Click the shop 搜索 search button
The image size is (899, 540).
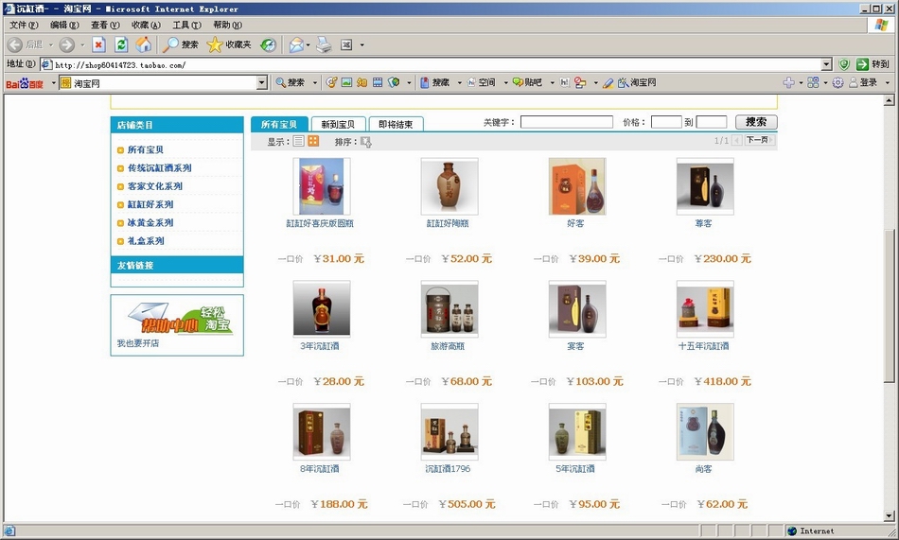pos(756,122)
